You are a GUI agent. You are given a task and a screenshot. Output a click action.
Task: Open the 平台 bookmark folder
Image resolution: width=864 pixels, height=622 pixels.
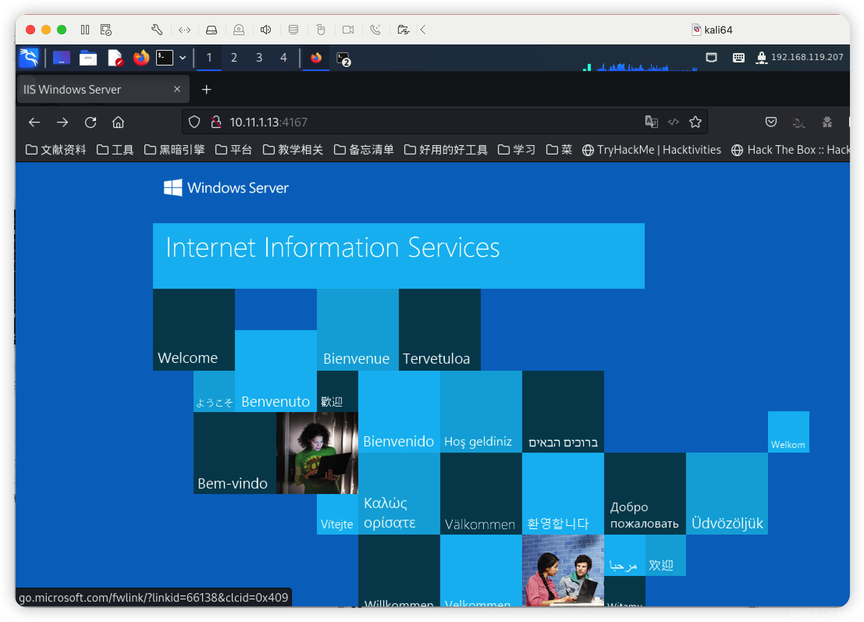pyautogui.click(x=234, y=150)
